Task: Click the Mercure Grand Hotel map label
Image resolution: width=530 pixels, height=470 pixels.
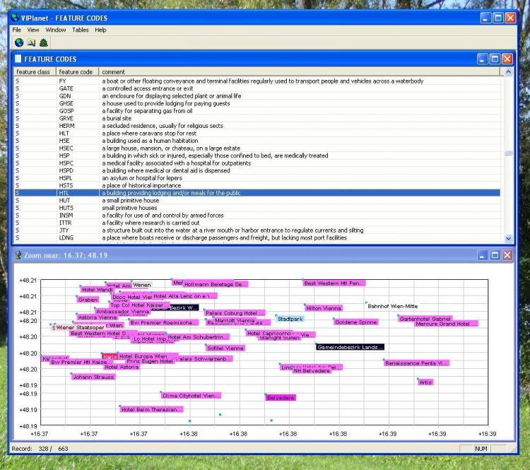Action: (446, 324)
